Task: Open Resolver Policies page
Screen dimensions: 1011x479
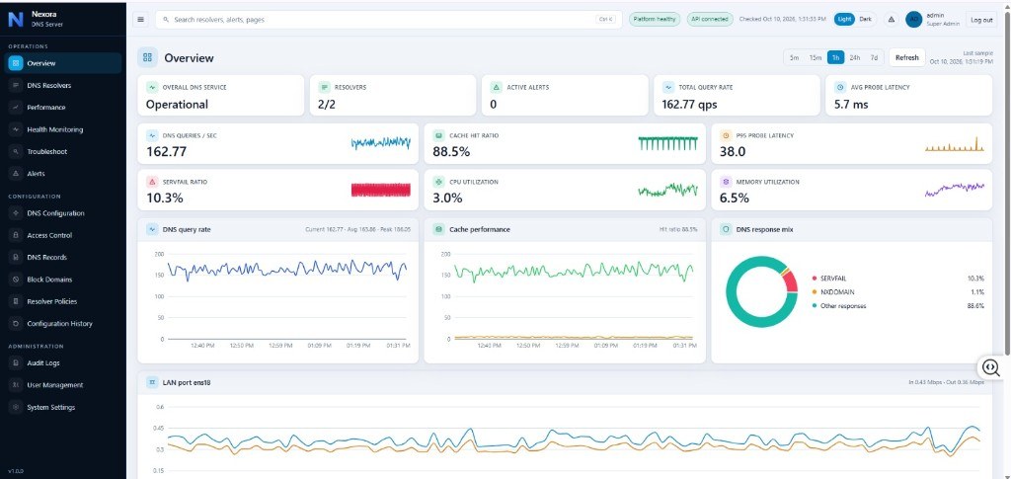Action: pos(63,301)
